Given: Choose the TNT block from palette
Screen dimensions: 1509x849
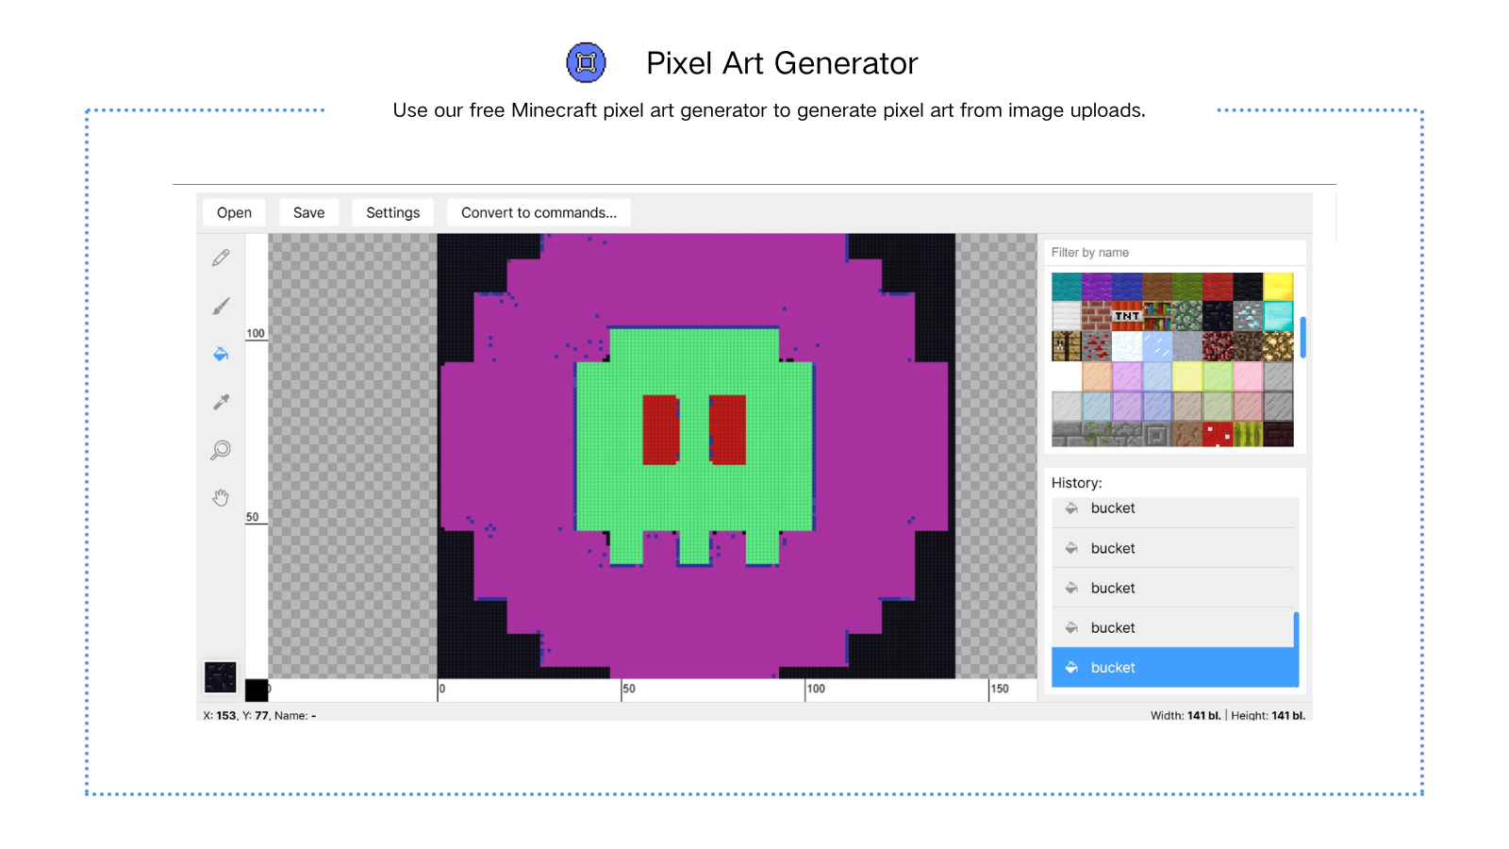Looking at the screenshot, I should pos(1127,316).
